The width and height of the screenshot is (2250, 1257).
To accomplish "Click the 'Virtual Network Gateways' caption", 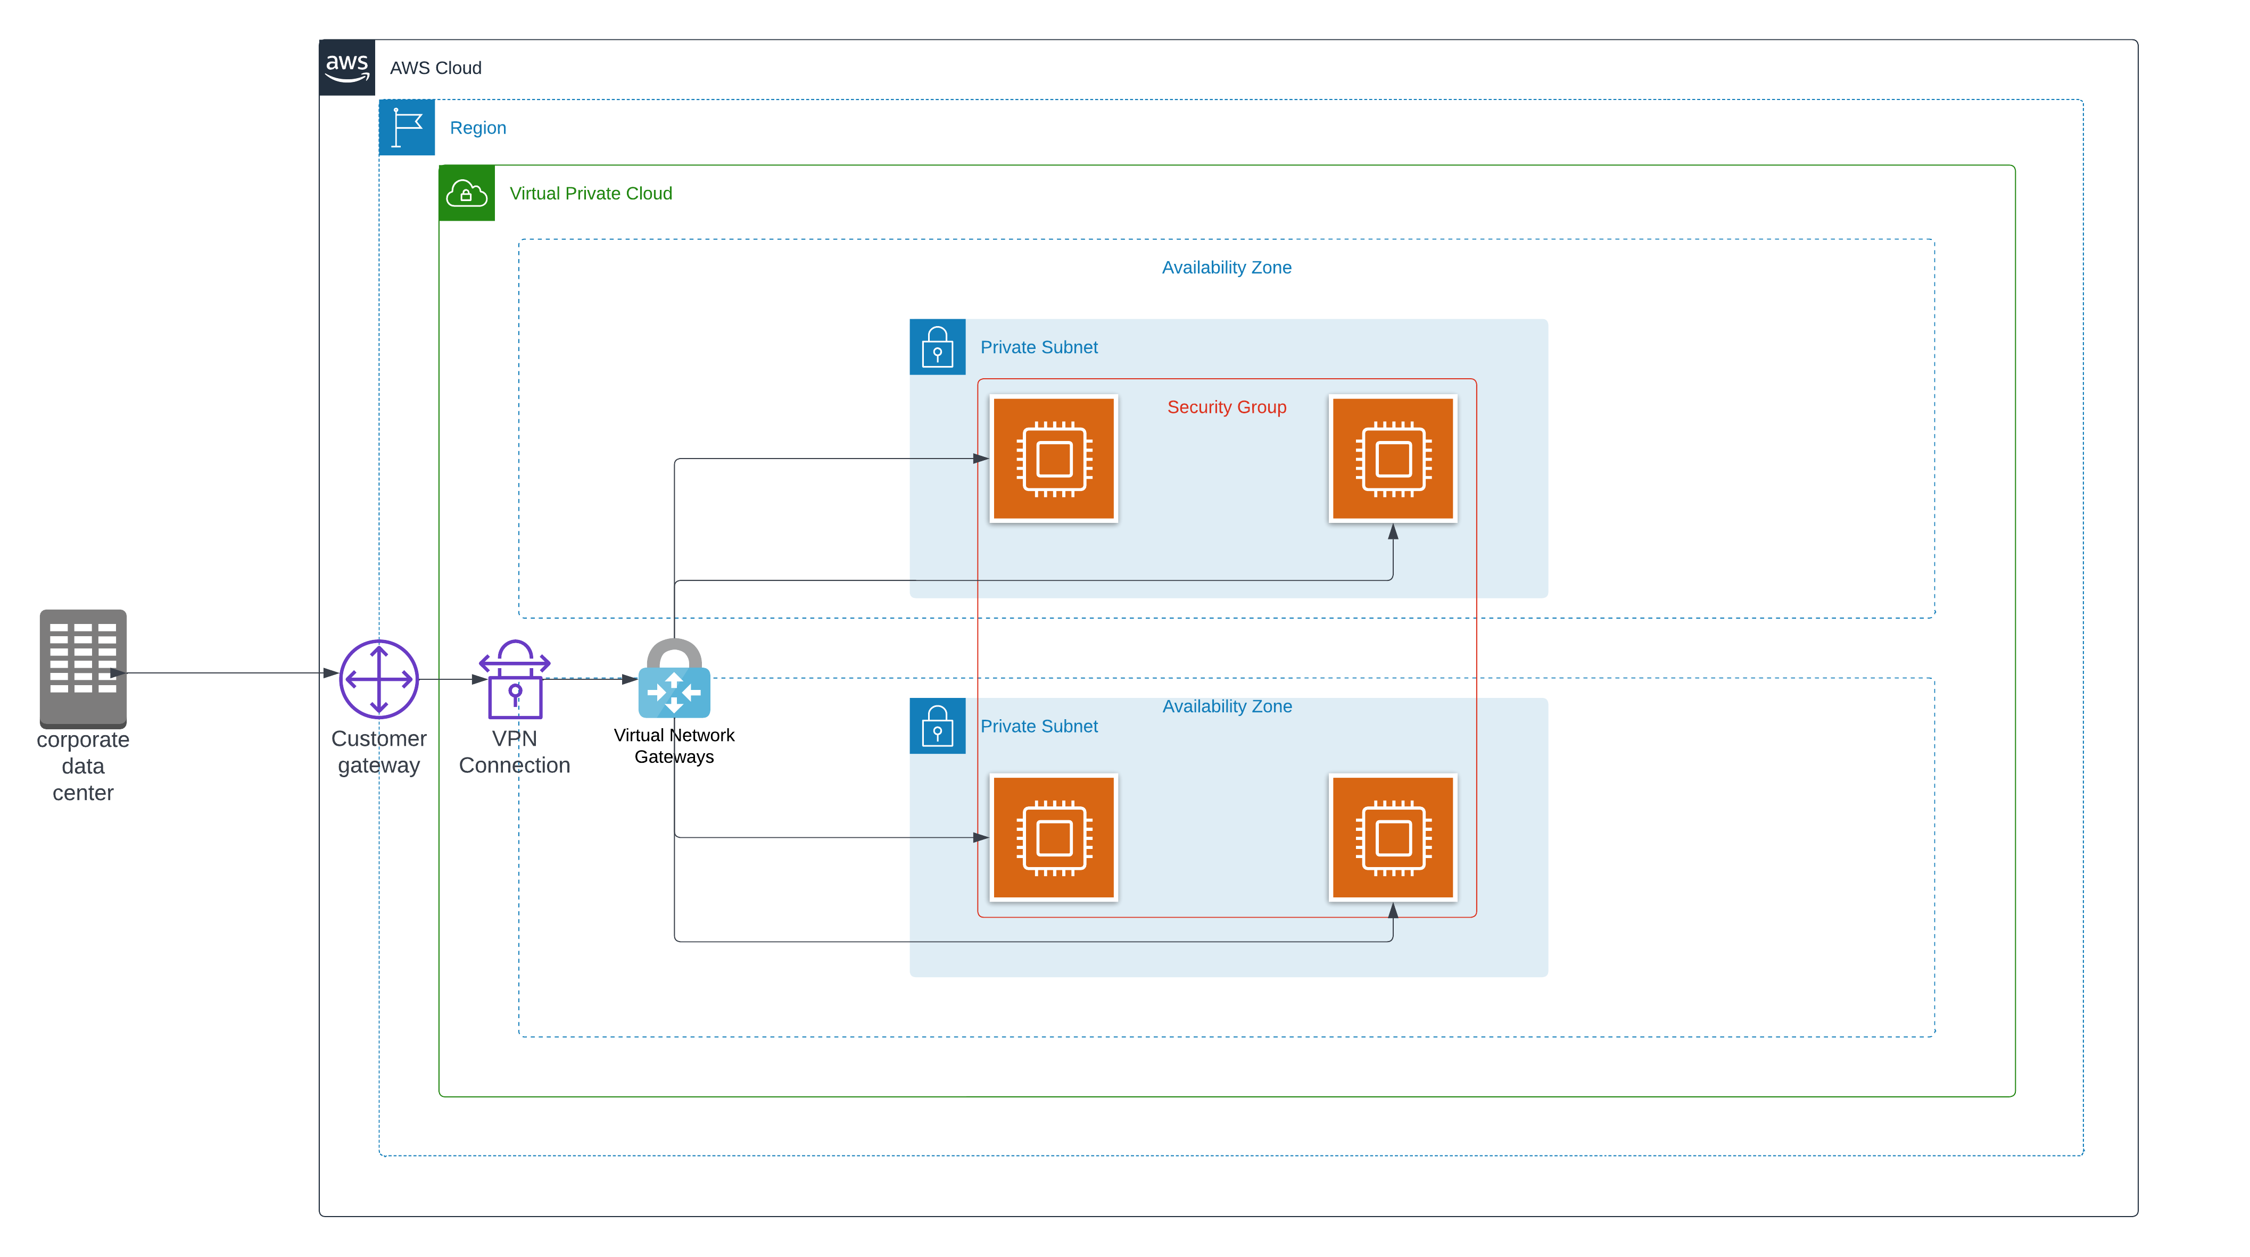I will [x=674, y=746].
